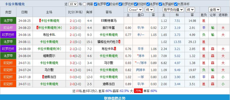Click the 平 result on 24-08-23
This screenshot has width=230, height=100.
[204, 28]
